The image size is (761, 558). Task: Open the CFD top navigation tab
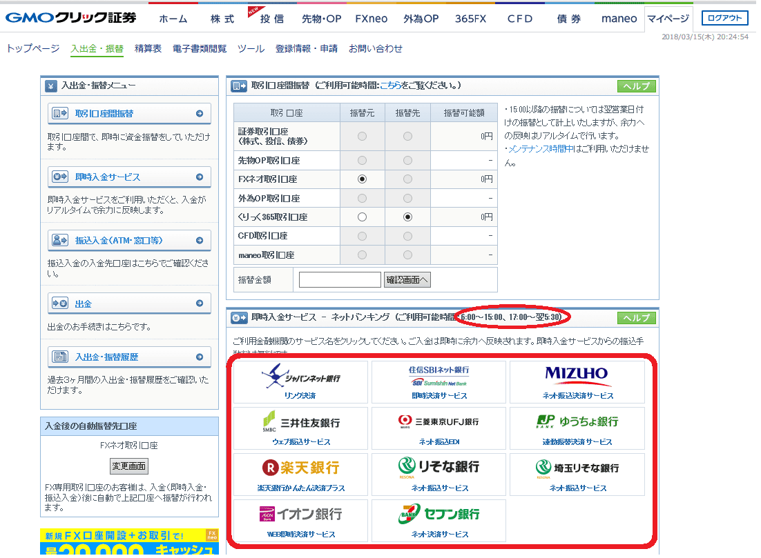520,19
